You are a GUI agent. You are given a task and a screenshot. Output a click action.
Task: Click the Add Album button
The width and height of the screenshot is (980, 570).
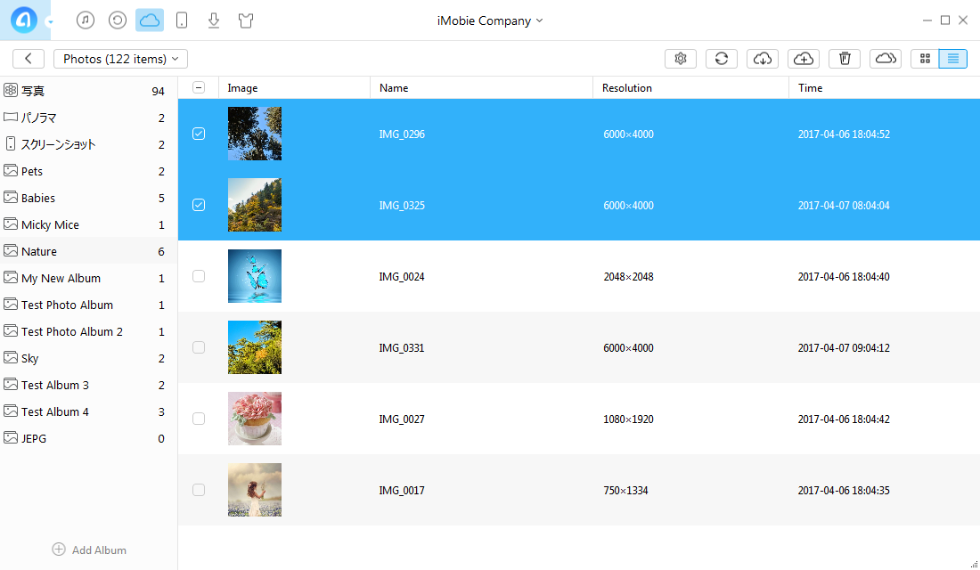click(x=89, y=550)
